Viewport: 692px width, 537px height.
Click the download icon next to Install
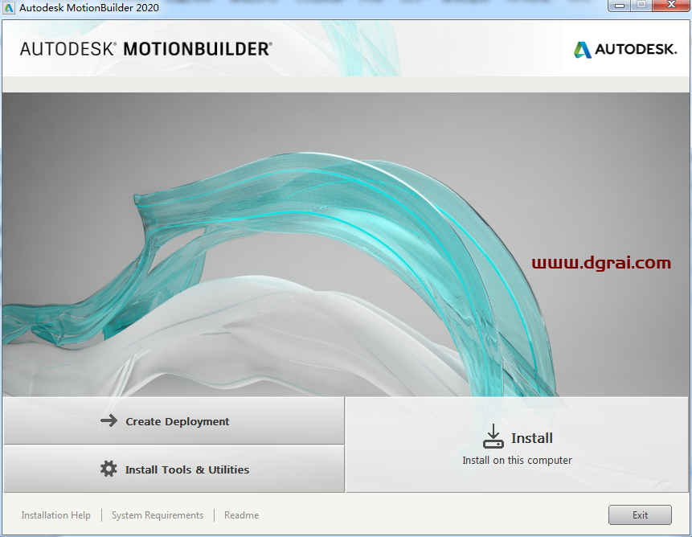493,437
